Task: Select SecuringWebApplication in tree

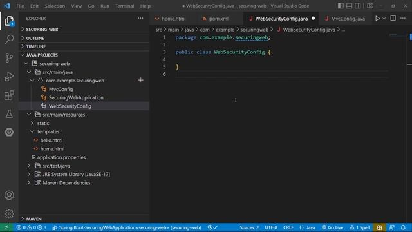Action: click(76, 97)
